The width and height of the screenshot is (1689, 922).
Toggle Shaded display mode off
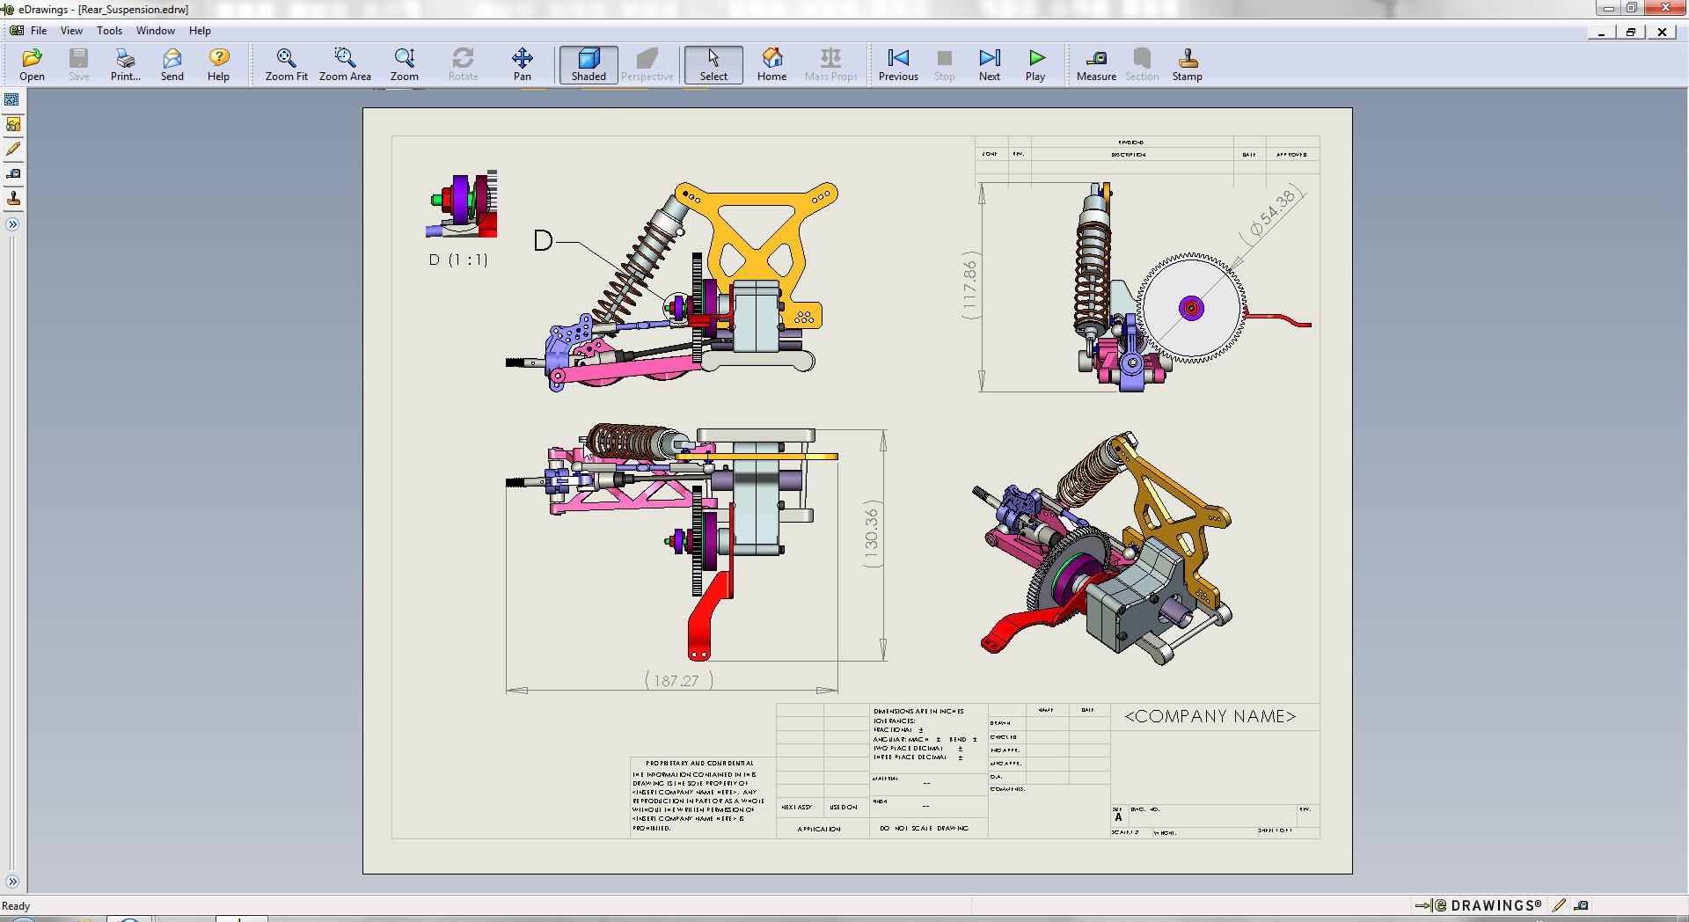pyautogui.click(x=588, y=63)
